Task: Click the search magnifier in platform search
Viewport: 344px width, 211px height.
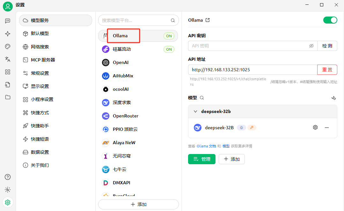Action: [x=173, y=20]
